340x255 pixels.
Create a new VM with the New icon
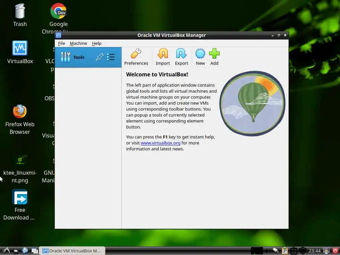(x=200, y=57)
